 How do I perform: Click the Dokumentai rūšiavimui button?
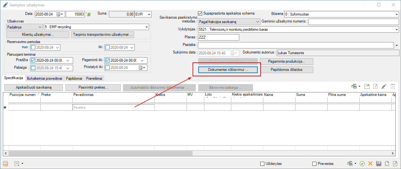coord(227,70)
